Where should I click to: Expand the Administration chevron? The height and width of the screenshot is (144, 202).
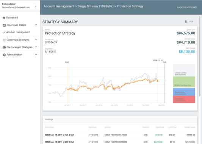coord(36,54)
